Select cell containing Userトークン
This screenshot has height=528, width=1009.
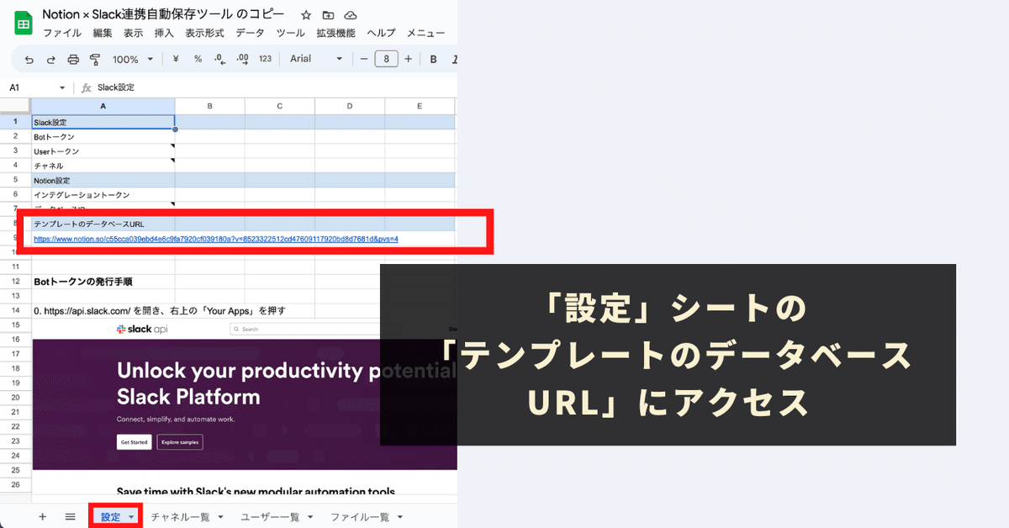click(x=103, y=151)
